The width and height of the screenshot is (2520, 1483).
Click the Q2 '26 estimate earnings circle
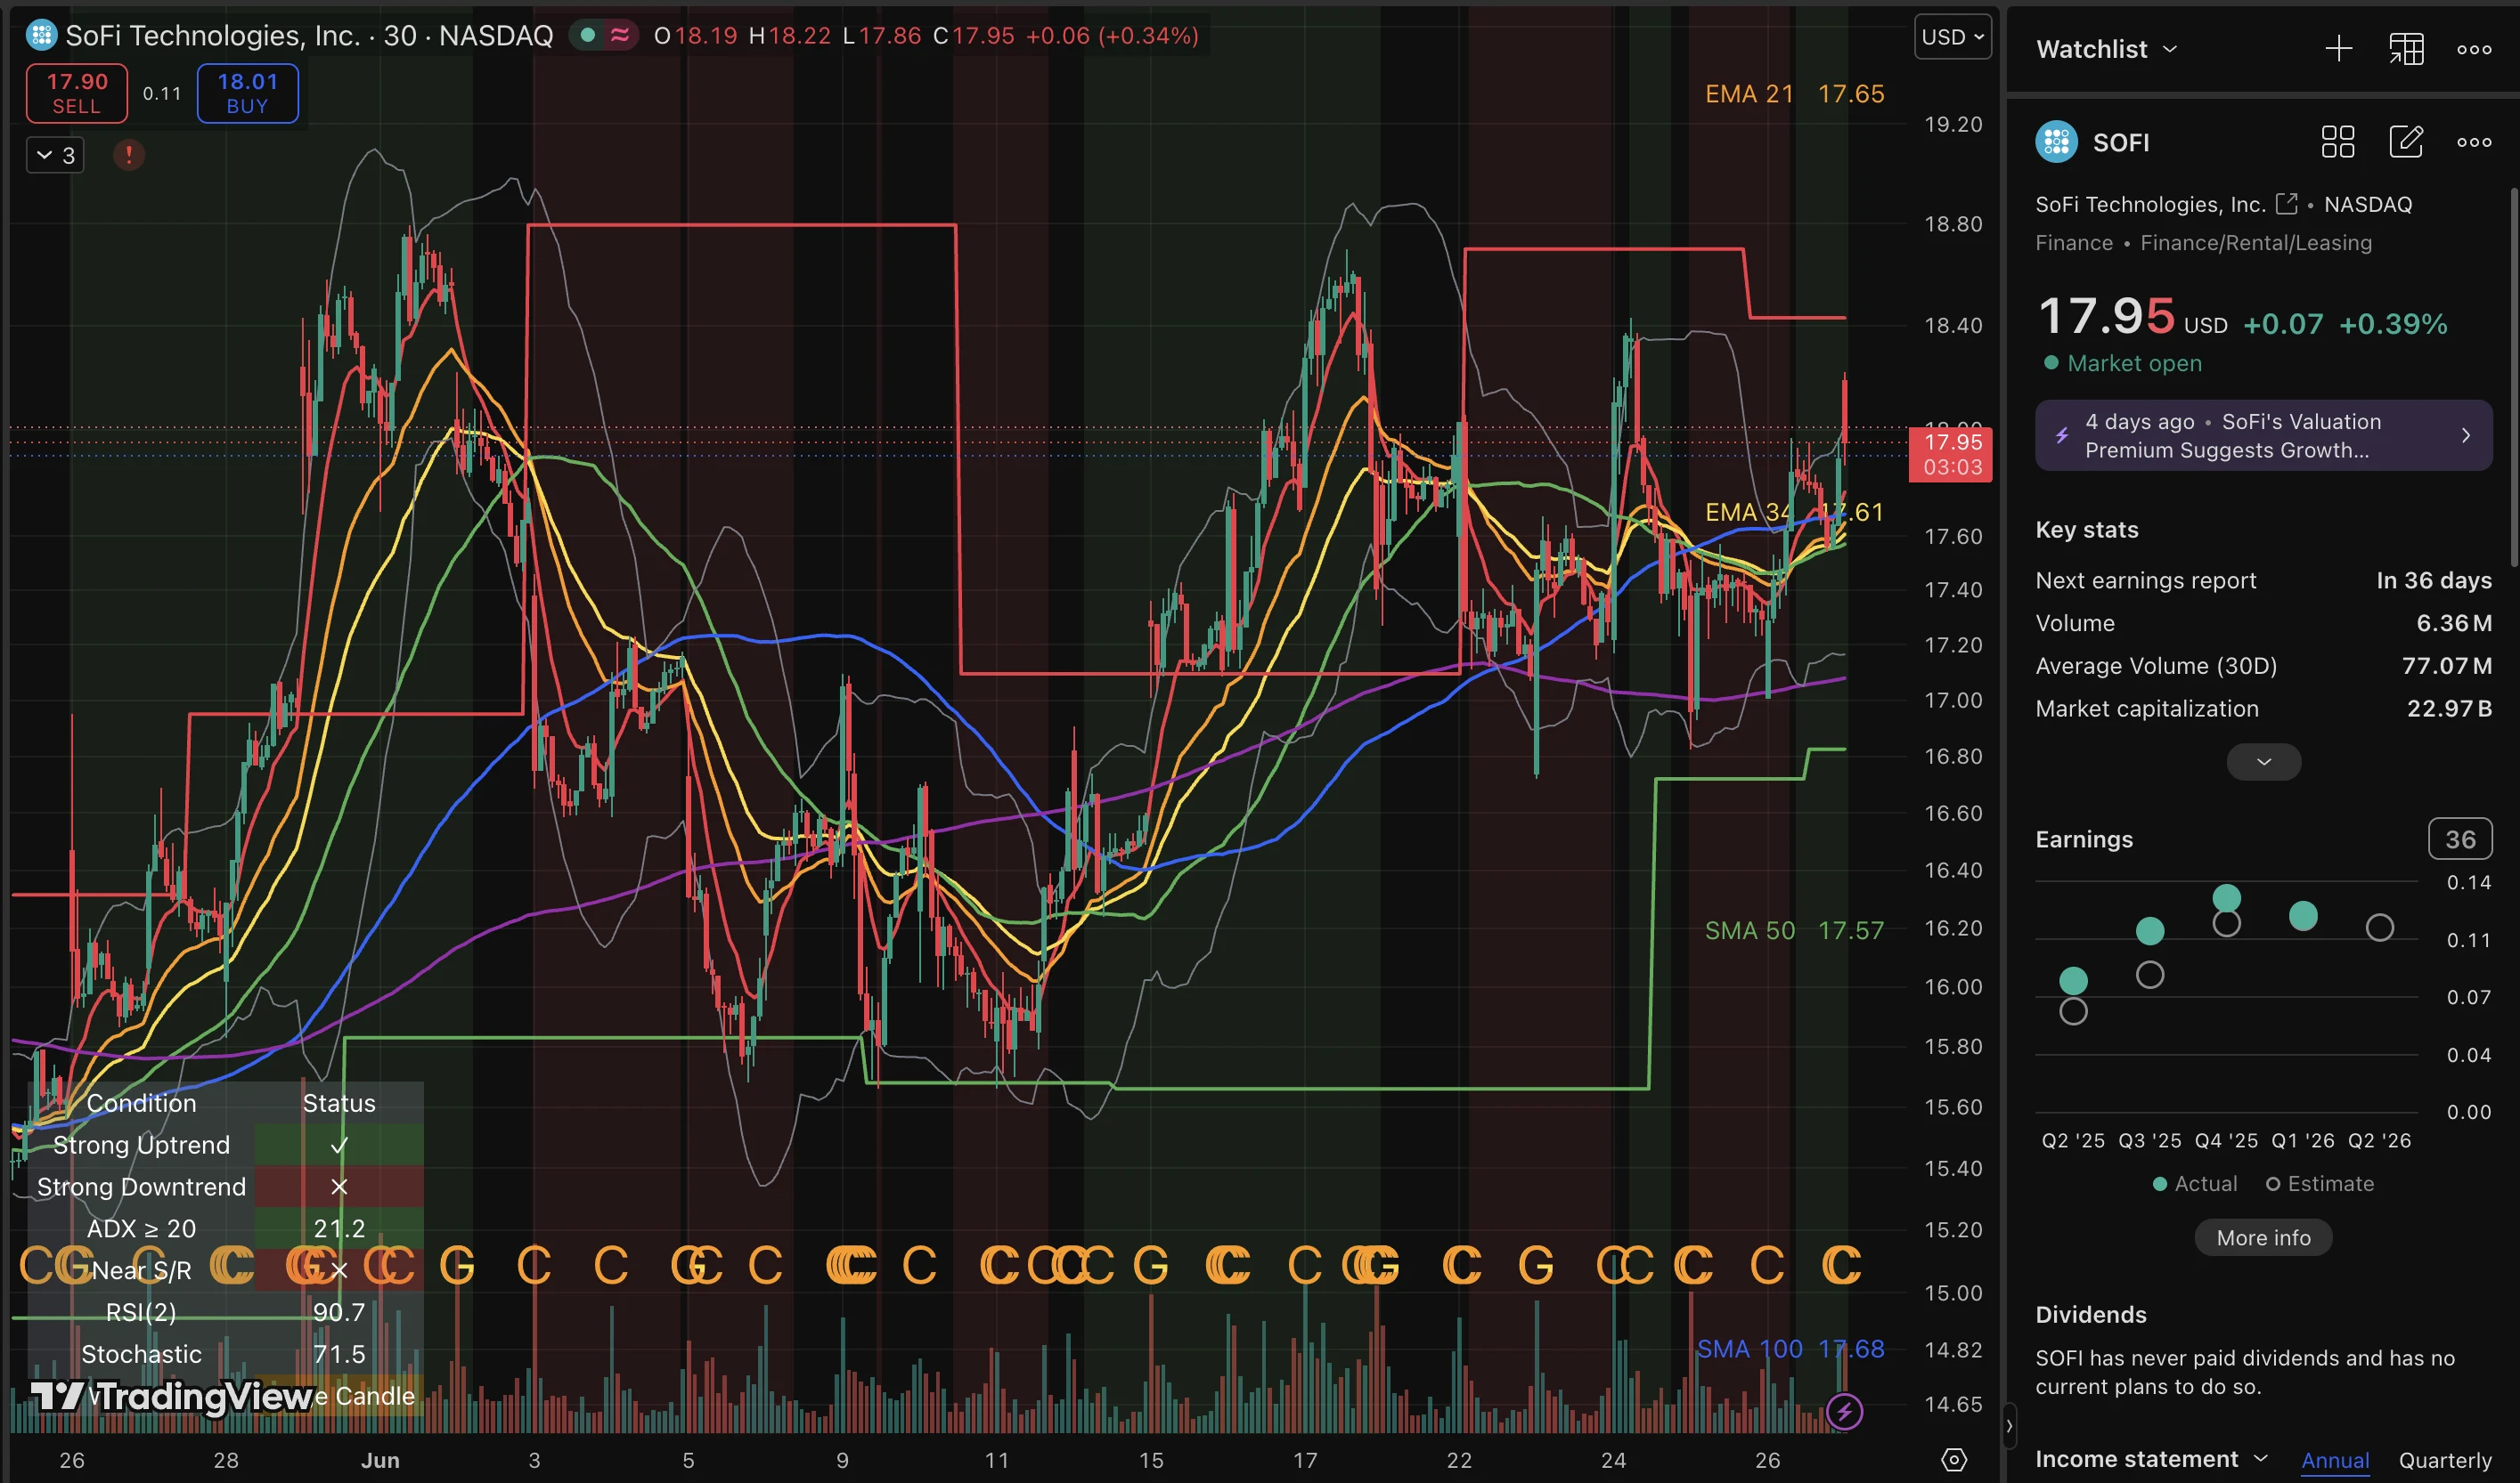[x=2379, y=928]
